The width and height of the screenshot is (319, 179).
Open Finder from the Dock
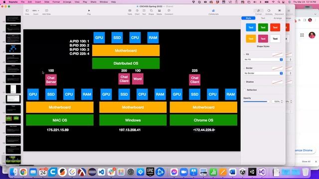(13, 172)
